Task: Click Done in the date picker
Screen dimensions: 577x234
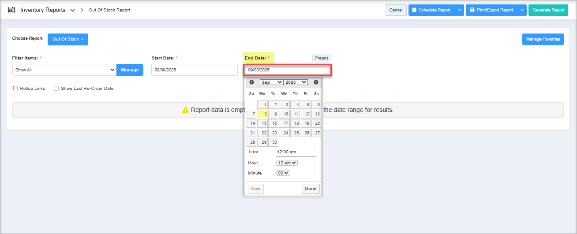Action: tap(311, 189)
